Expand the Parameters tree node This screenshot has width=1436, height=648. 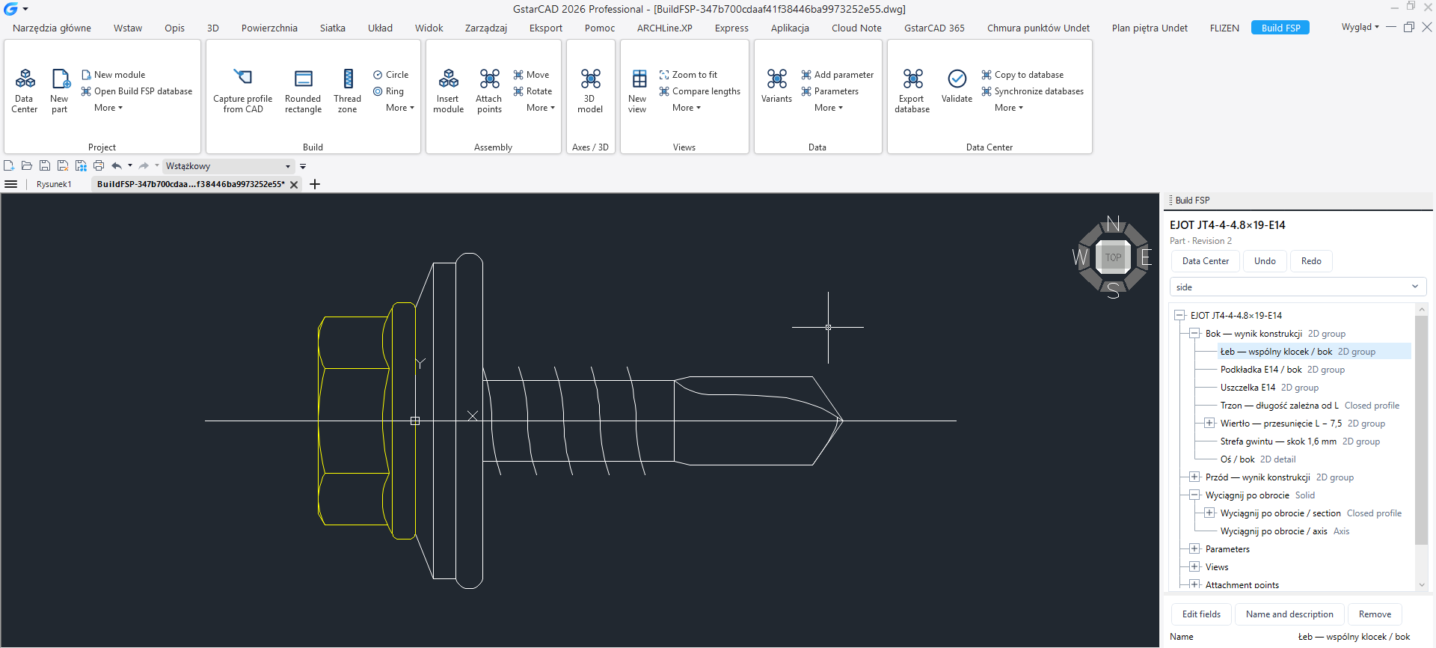point(1194,549)
